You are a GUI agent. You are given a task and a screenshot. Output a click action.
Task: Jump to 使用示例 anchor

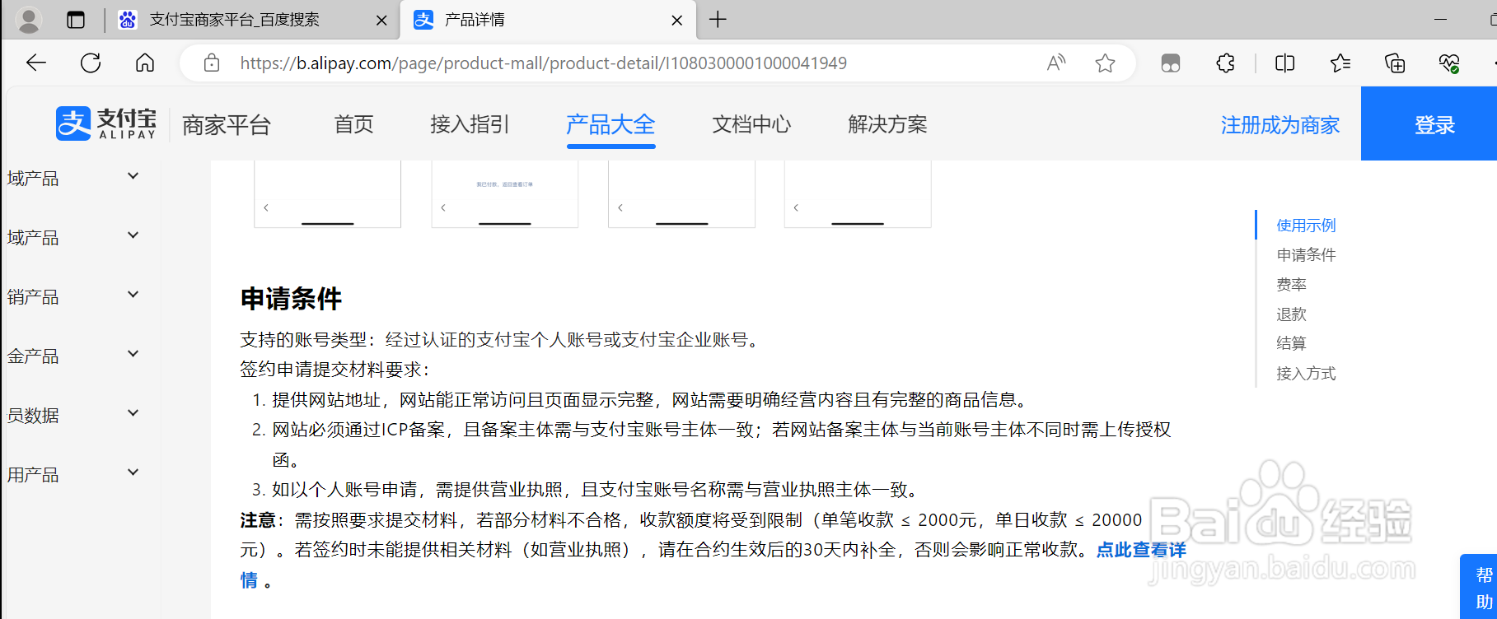(1306, 225)
